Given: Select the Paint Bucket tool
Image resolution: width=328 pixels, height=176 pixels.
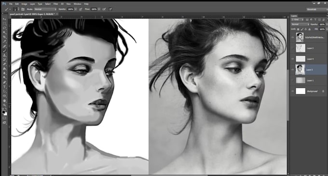Looking at the screenshot, I should click(x=4, y=69).
